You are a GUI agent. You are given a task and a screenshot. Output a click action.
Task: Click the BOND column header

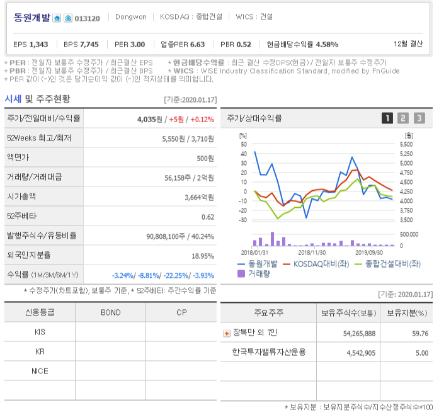pyautogui.click(x=111, y=312)
